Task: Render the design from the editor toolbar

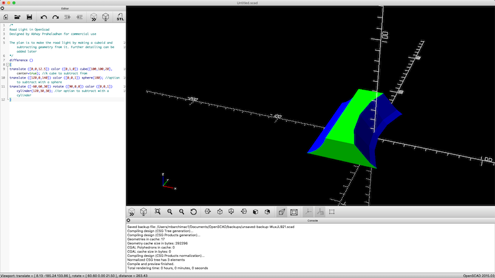Action: tap(105, 17)
